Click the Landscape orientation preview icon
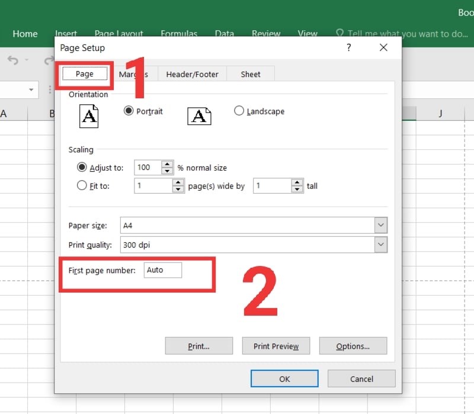 [199, 116]
